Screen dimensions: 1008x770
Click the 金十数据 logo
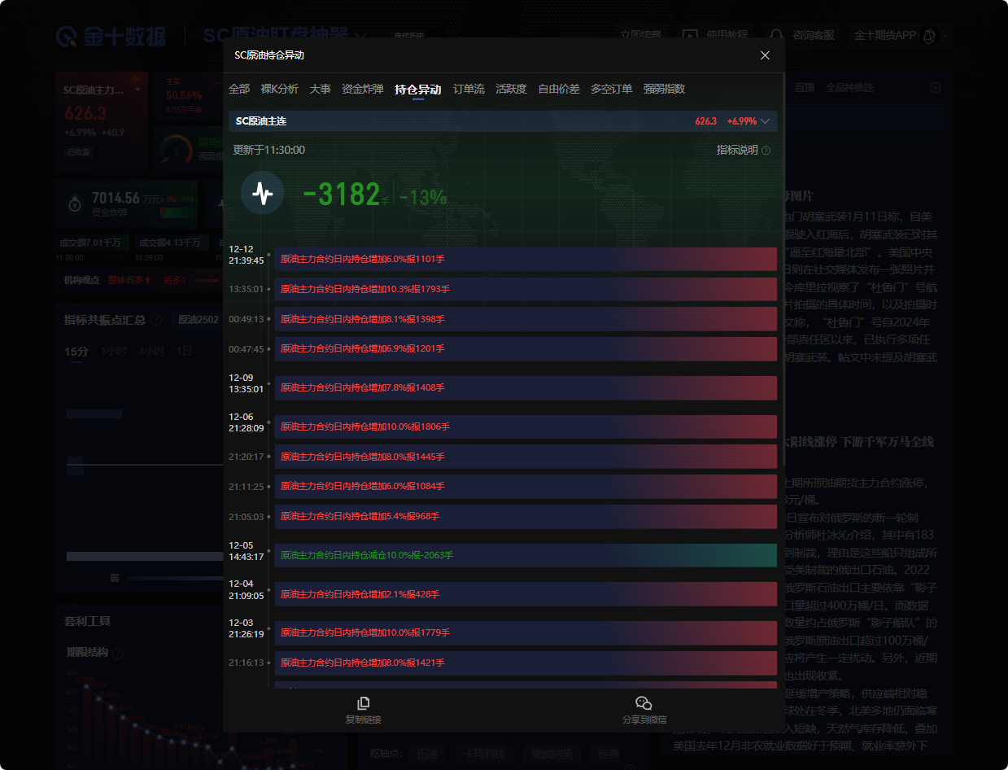(111, 37)
